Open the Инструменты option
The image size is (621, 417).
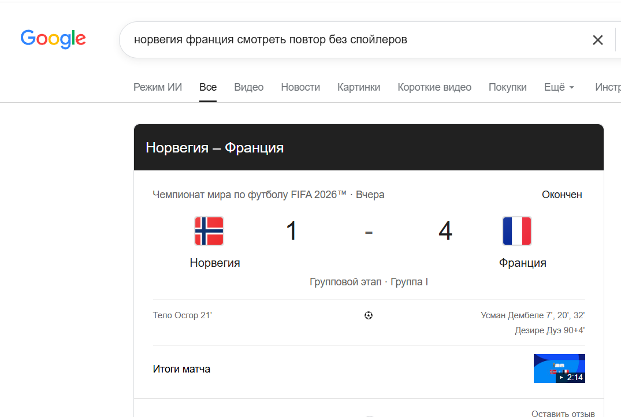[x=608, y=87]
